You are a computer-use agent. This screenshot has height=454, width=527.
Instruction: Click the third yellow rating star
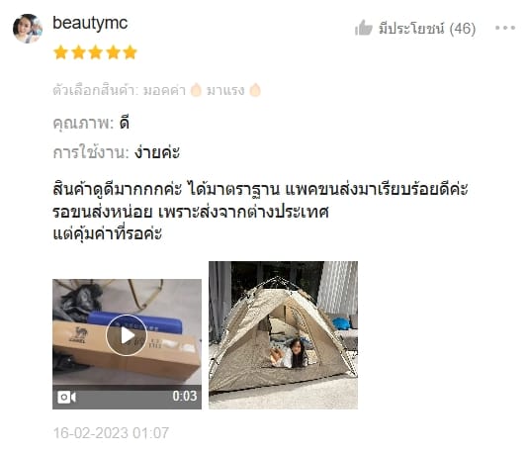coord(96,52)
